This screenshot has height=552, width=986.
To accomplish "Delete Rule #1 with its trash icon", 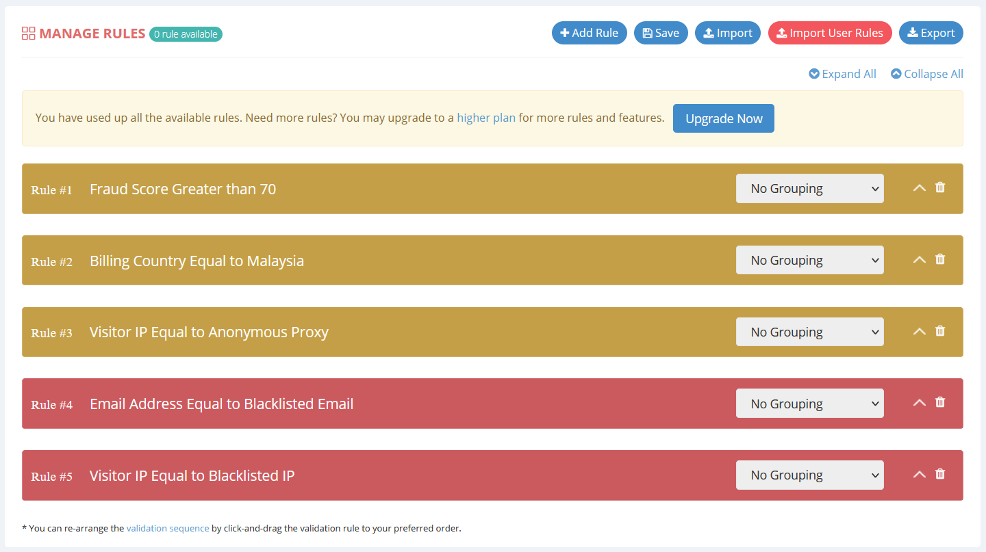I will click(x=940, y=187).
